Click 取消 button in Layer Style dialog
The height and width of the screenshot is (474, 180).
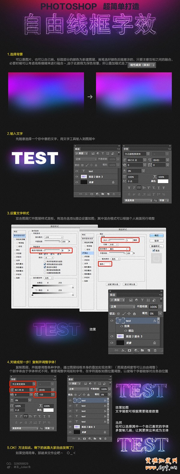(157, 241)
